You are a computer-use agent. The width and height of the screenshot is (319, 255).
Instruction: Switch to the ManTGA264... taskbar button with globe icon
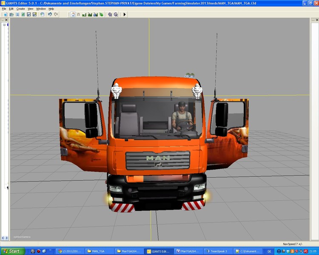(x=188, y=251)
